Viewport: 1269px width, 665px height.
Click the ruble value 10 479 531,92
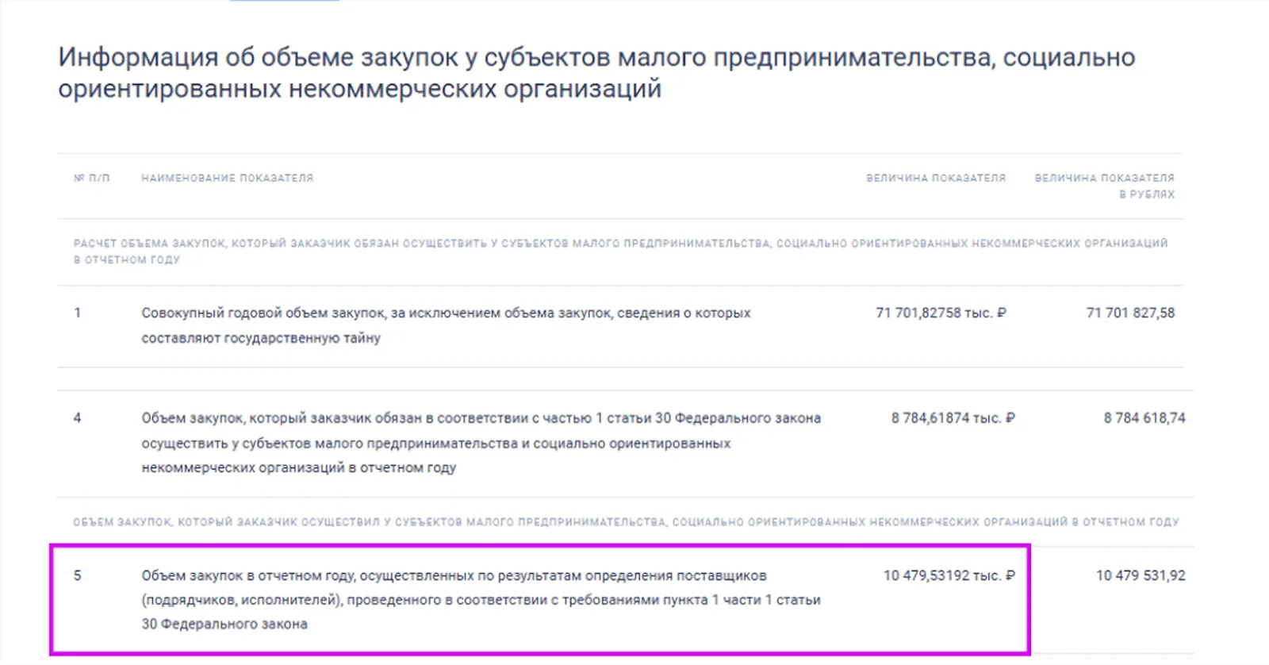tap(1140, 575)
